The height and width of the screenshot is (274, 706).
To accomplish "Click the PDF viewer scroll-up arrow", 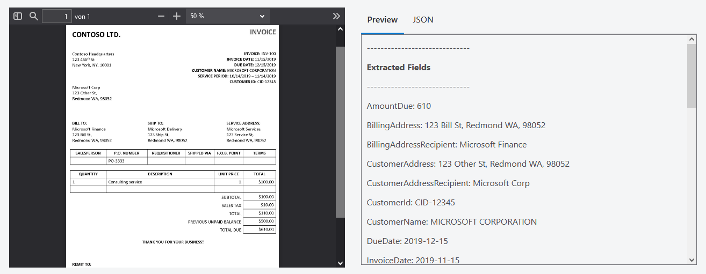I will coord(340,29).
